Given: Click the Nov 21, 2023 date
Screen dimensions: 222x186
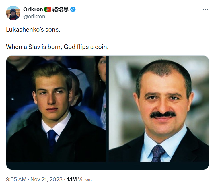Looking at the screenshot, I should point(46,179).
